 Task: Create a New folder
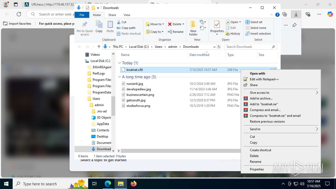pos(193,28)
